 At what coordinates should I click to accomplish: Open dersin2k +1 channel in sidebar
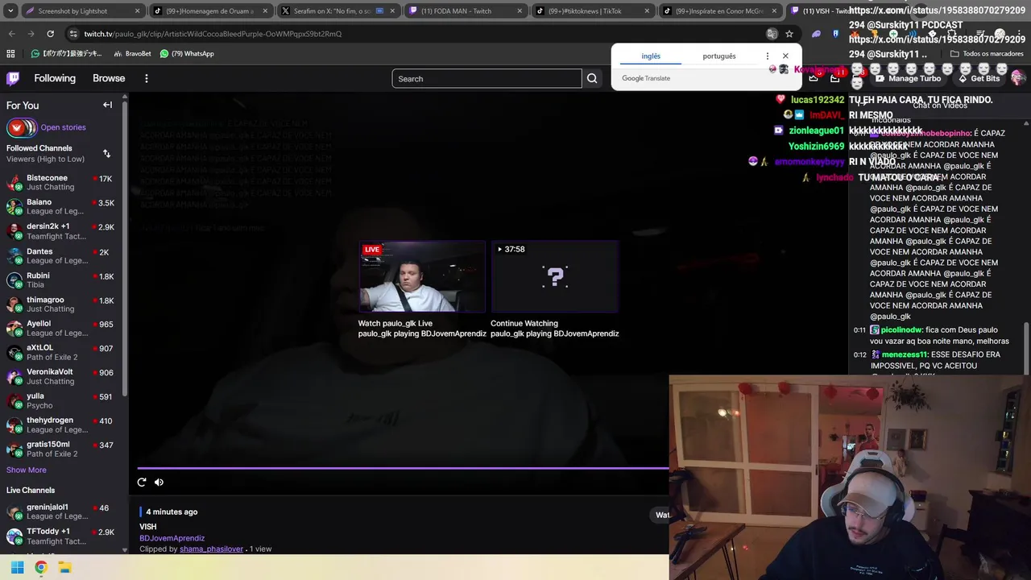(x=61, y=231)
